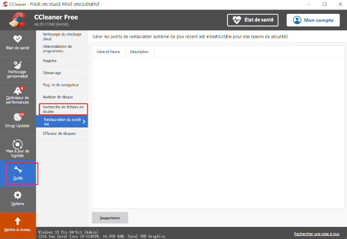This screenshot has width=347, height=239.
Task: Select Plug-in de navigateur entry
Action: click(62, 85)
